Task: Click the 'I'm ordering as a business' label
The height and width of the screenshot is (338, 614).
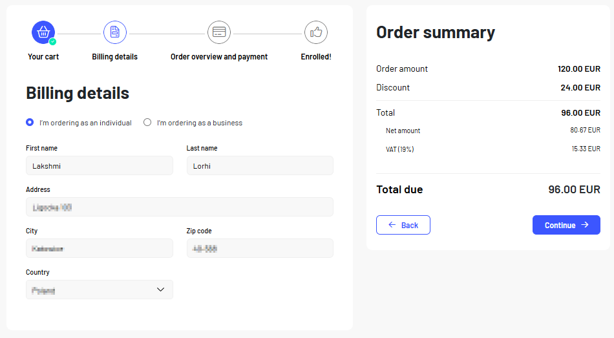Action: pyautogui.click(x=200, y=123)
